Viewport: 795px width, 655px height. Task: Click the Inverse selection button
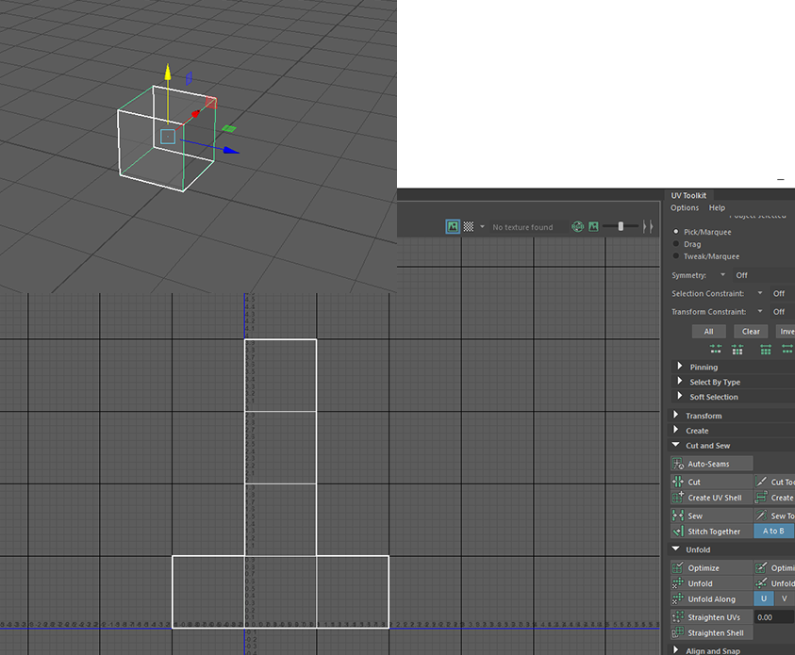click(x=786, y=332)
